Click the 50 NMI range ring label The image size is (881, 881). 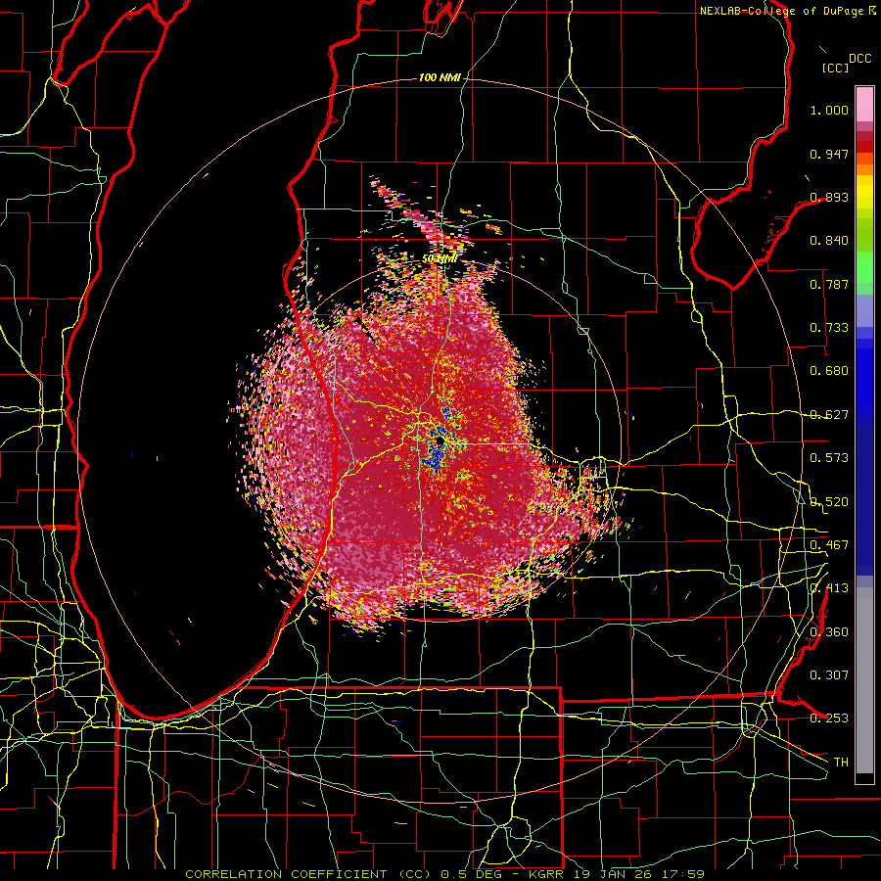pos(439,259)
